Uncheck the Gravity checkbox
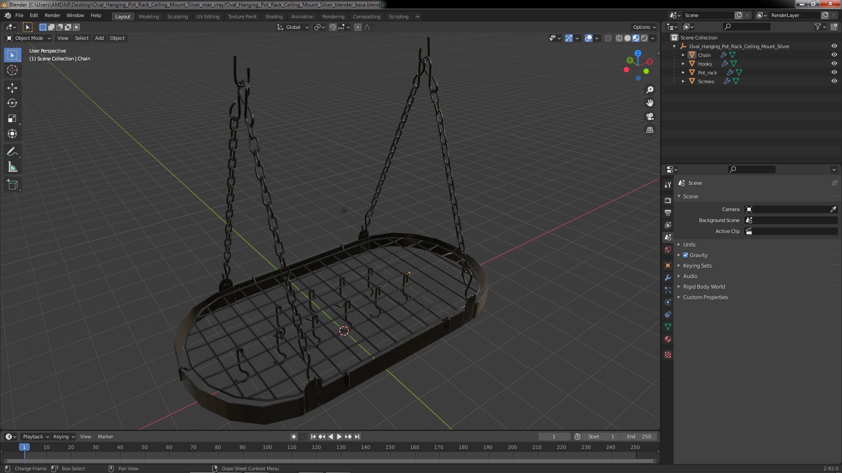 pyautogui.click(x=685, y=255)
